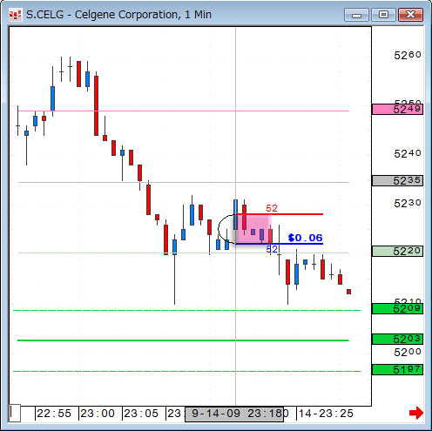Click the 5200 price scale value
This screenshot has width=432, height=431.
point(408,352)
